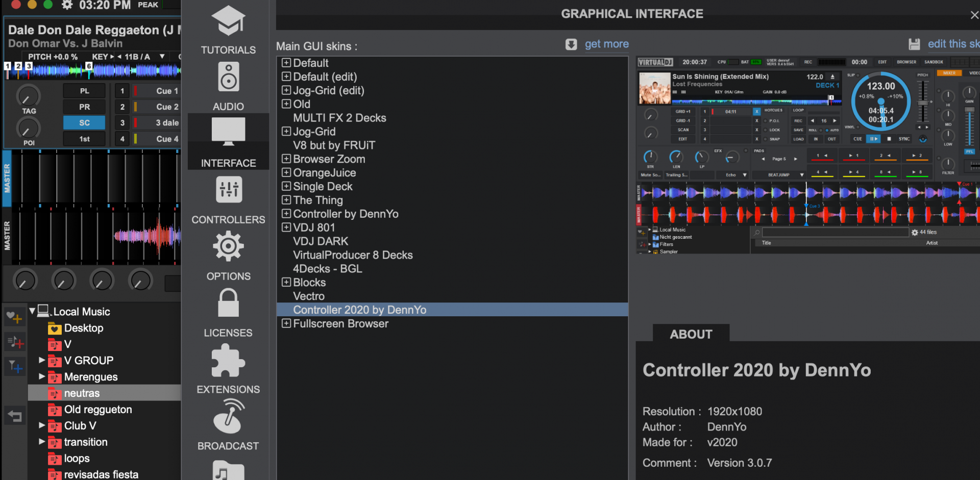Open the macOS settings gear icon
980x480 pixels.
click(67, 5)
